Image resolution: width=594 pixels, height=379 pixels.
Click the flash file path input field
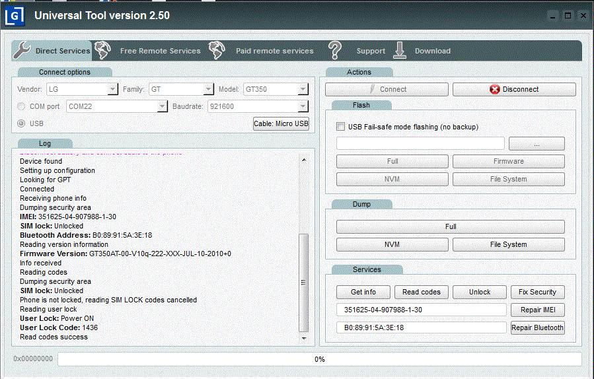(x=420, y=143)
